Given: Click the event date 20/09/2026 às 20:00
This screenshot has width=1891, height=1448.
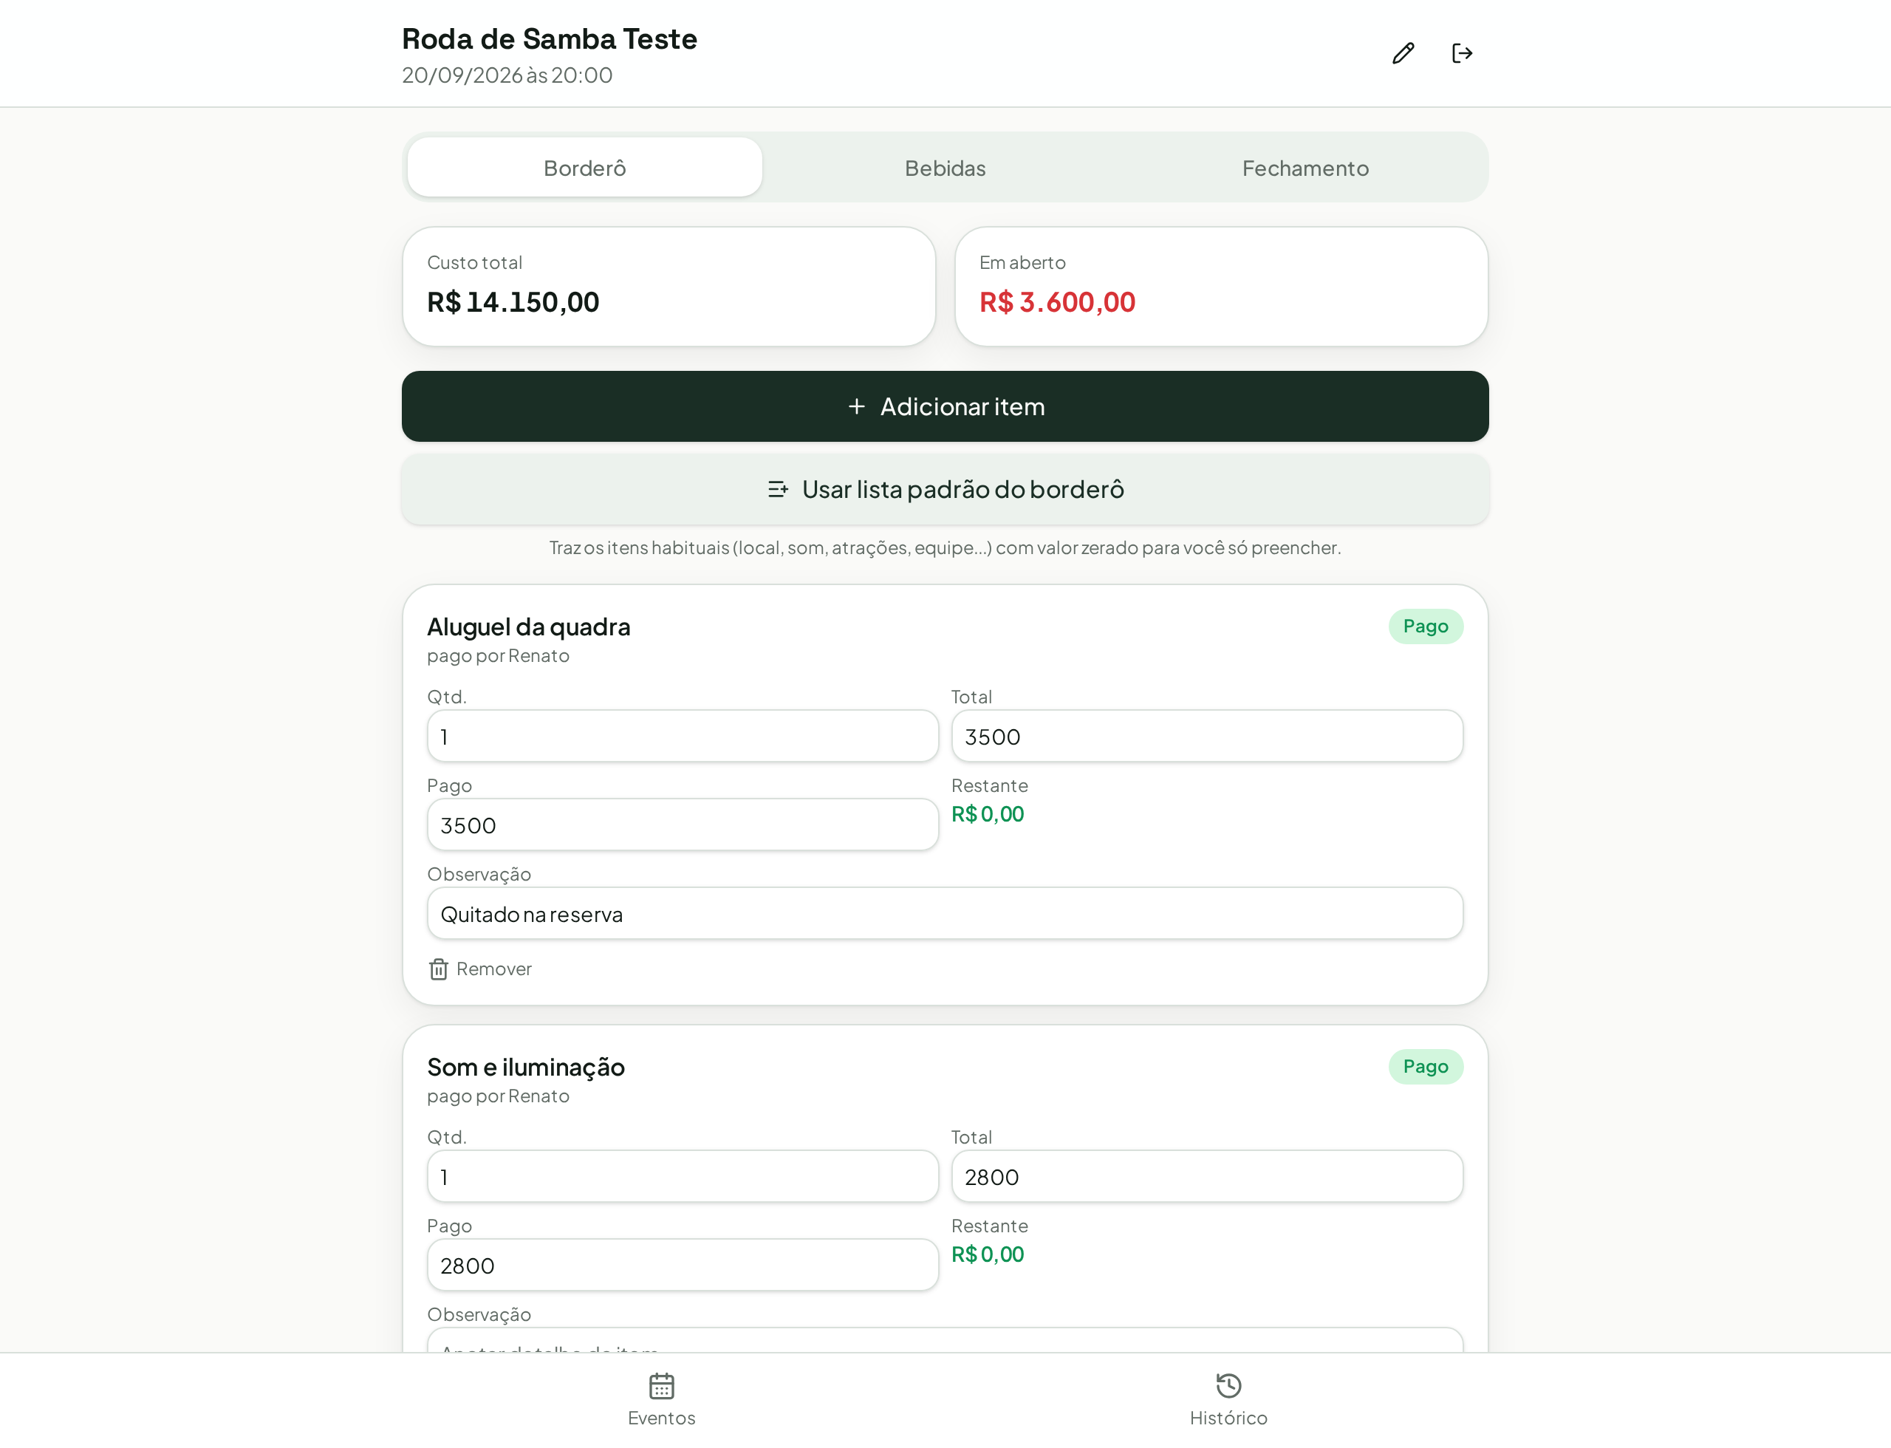Looking at the screenshot, I should [507, 75].
